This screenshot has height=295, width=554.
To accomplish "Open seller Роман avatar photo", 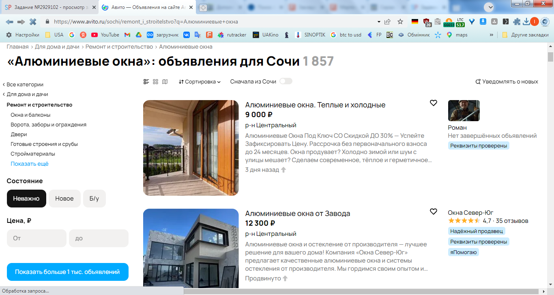I will pos(464,111).
